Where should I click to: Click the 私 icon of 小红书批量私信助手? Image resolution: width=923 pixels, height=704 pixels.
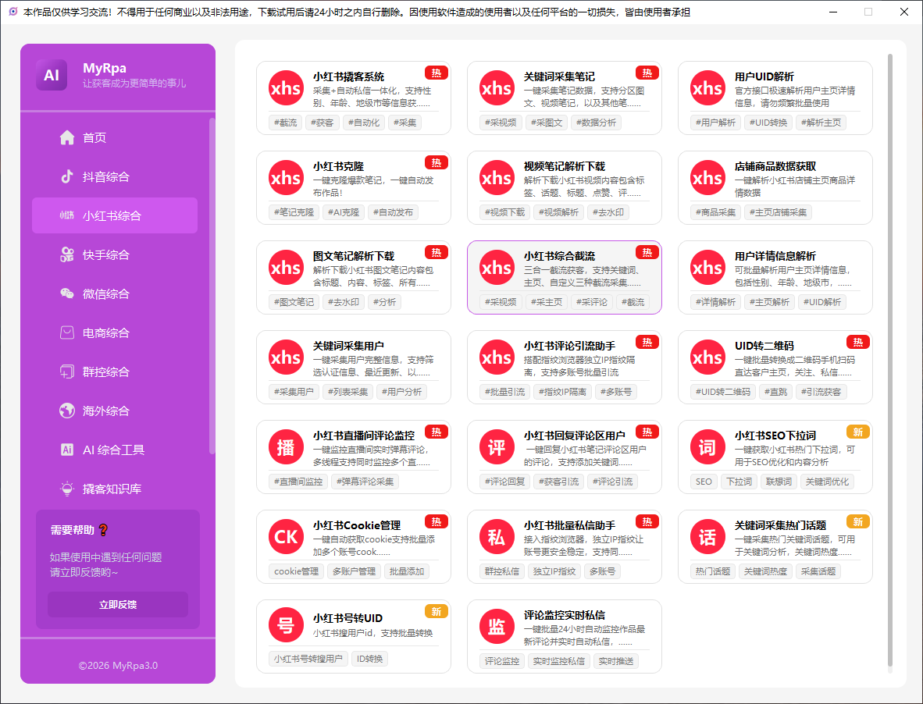coord(497,536)
